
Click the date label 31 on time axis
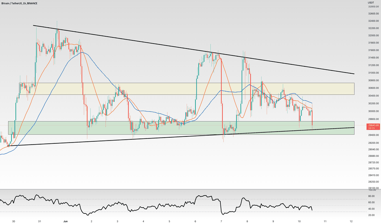coord(40,221)
